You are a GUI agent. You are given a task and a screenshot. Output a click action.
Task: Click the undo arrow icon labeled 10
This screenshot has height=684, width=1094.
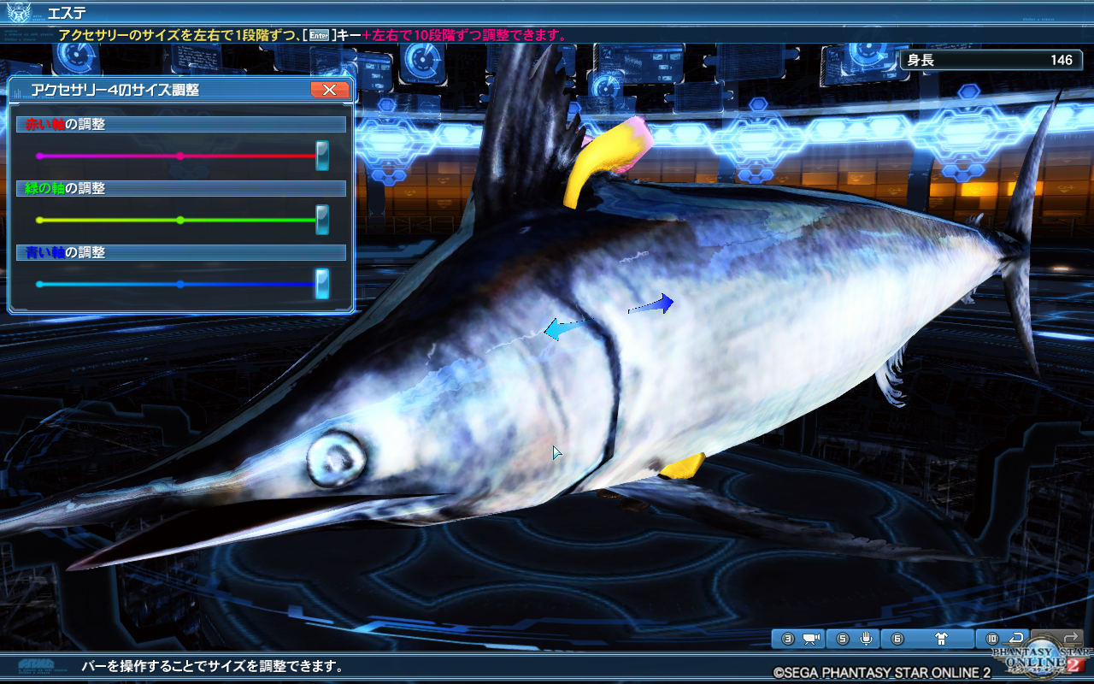1018,638
